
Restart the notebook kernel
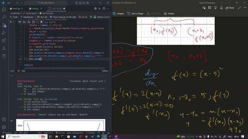tap(91, 17)
